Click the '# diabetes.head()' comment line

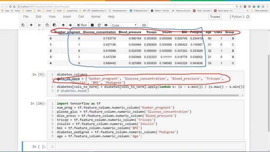tap(73, 91)
